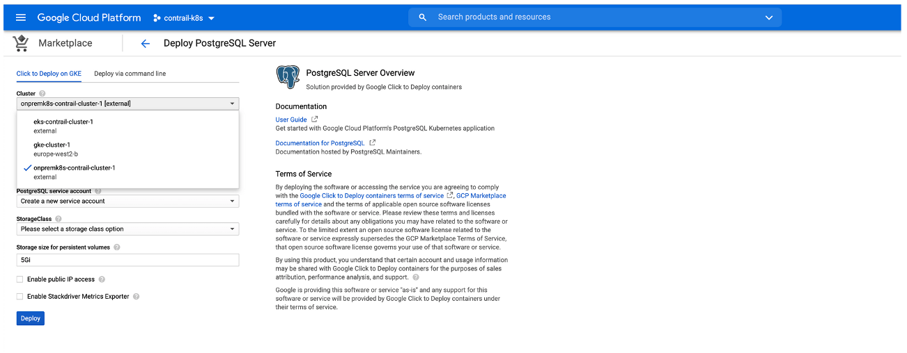Image resolution: width=907 pixels, height=353 pixels.
Task: Click the PostgreSQL Server Overview heading
Action: pyautogui.click(x=360, y=73)
